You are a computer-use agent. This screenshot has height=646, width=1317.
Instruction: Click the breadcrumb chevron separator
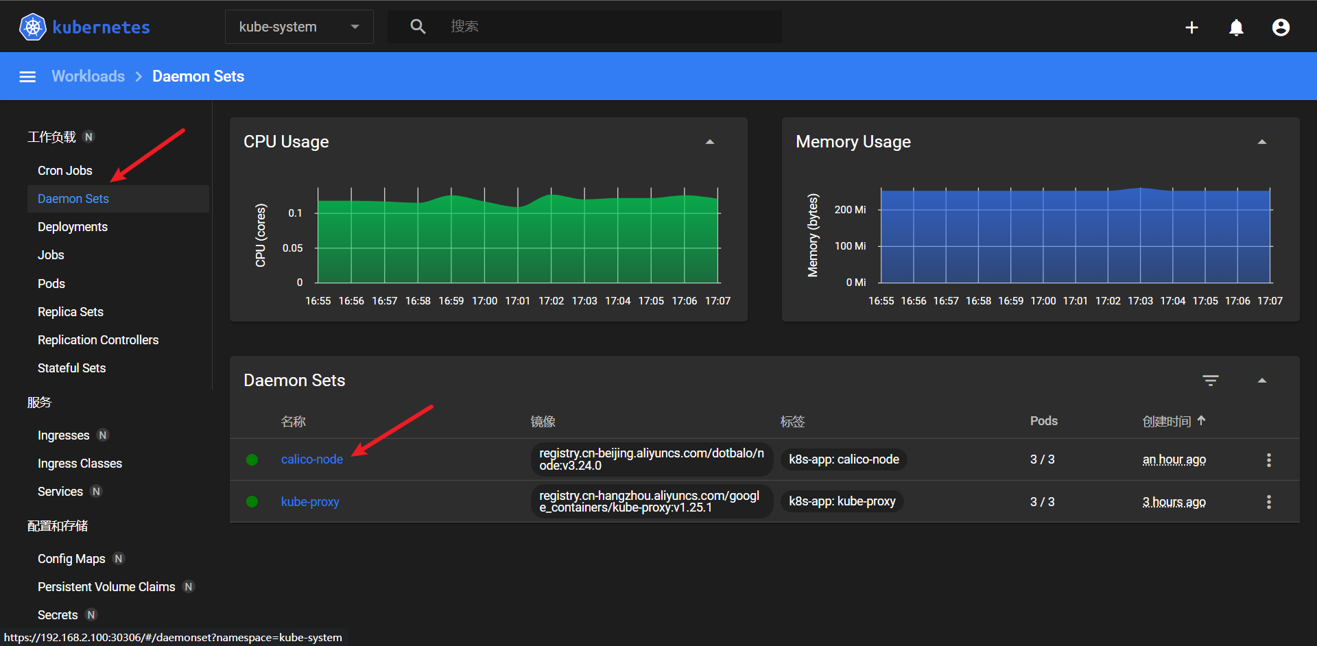click(x=139, y=77)
